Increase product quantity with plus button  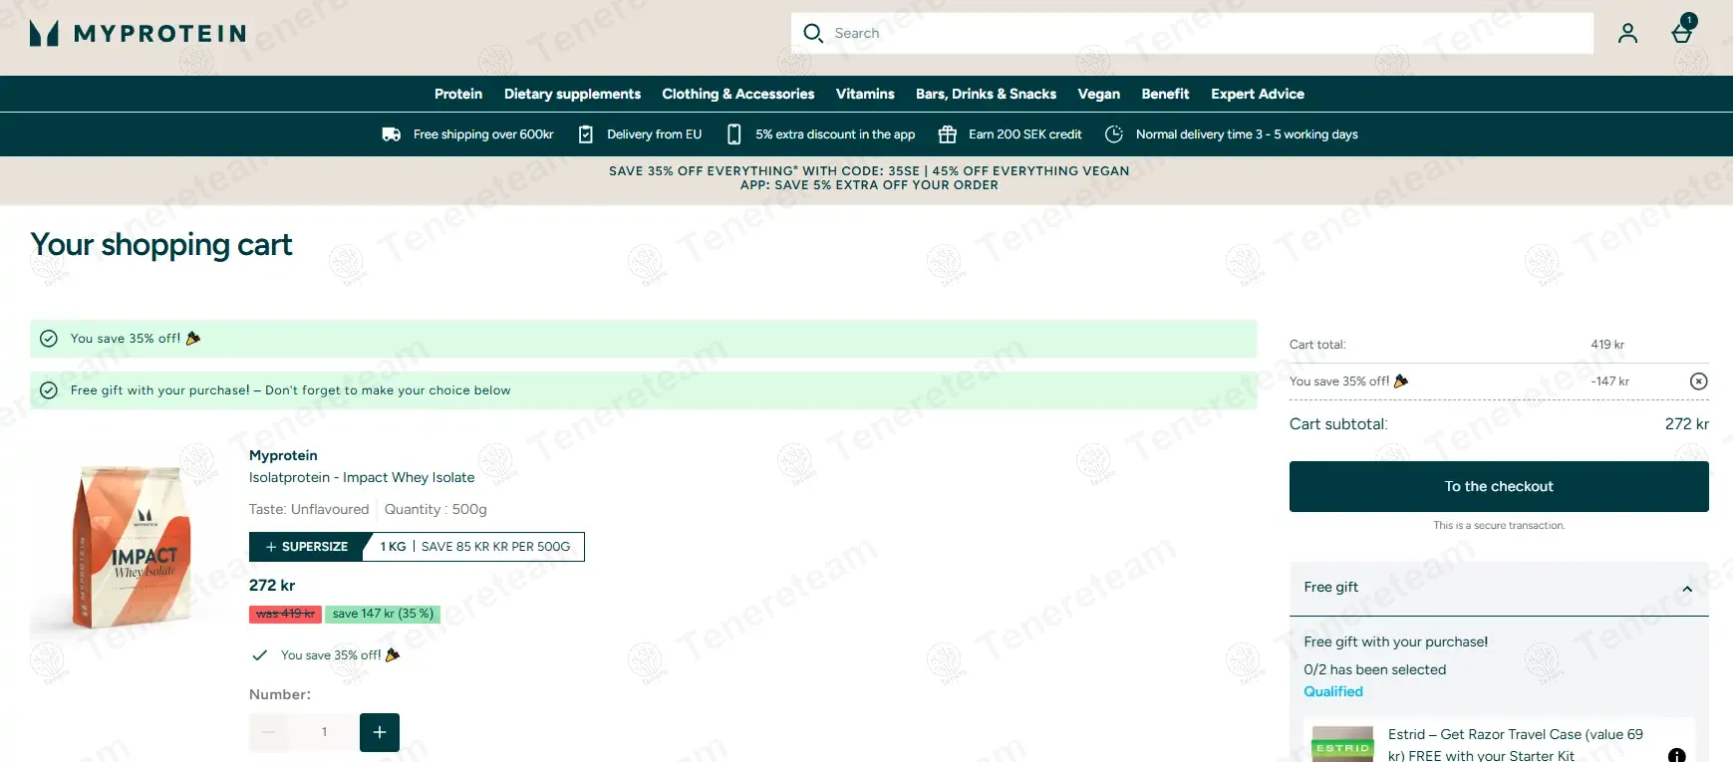point(380,732)
